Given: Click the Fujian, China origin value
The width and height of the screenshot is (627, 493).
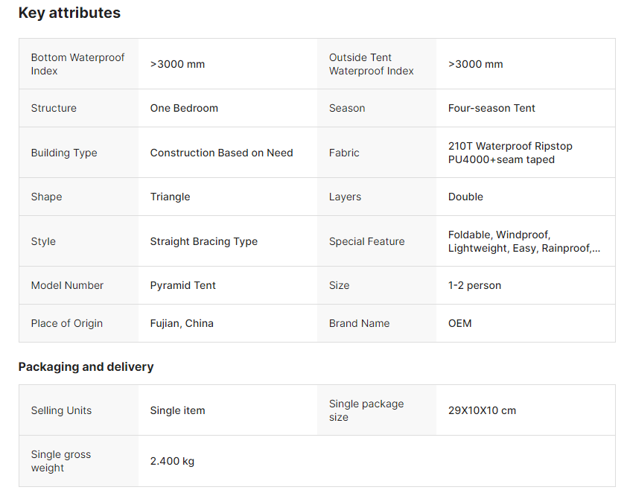Looking at the screenshot, I should point(182,323).
